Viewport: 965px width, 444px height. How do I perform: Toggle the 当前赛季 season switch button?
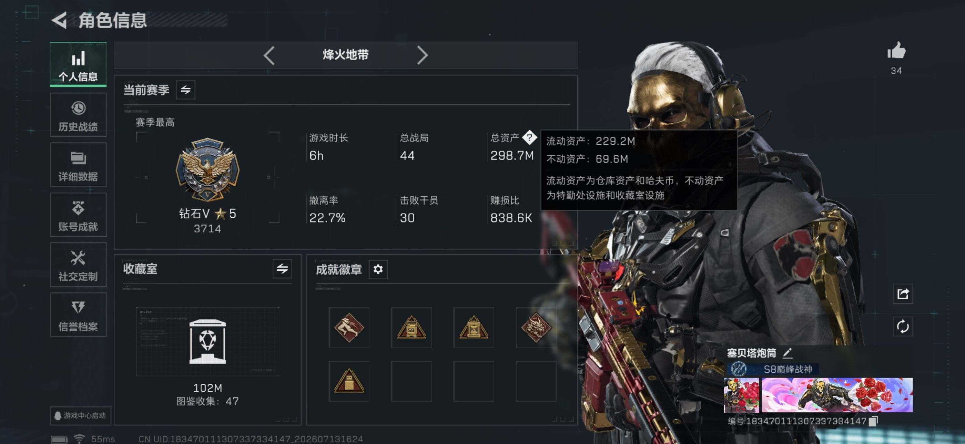tap(186, 90)
